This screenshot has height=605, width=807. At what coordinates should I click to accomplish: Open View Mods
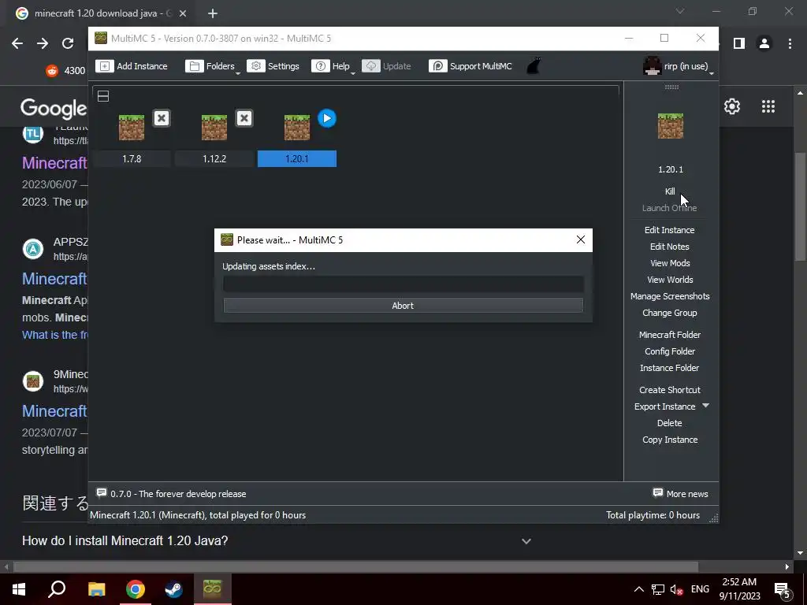click(670, 263)
